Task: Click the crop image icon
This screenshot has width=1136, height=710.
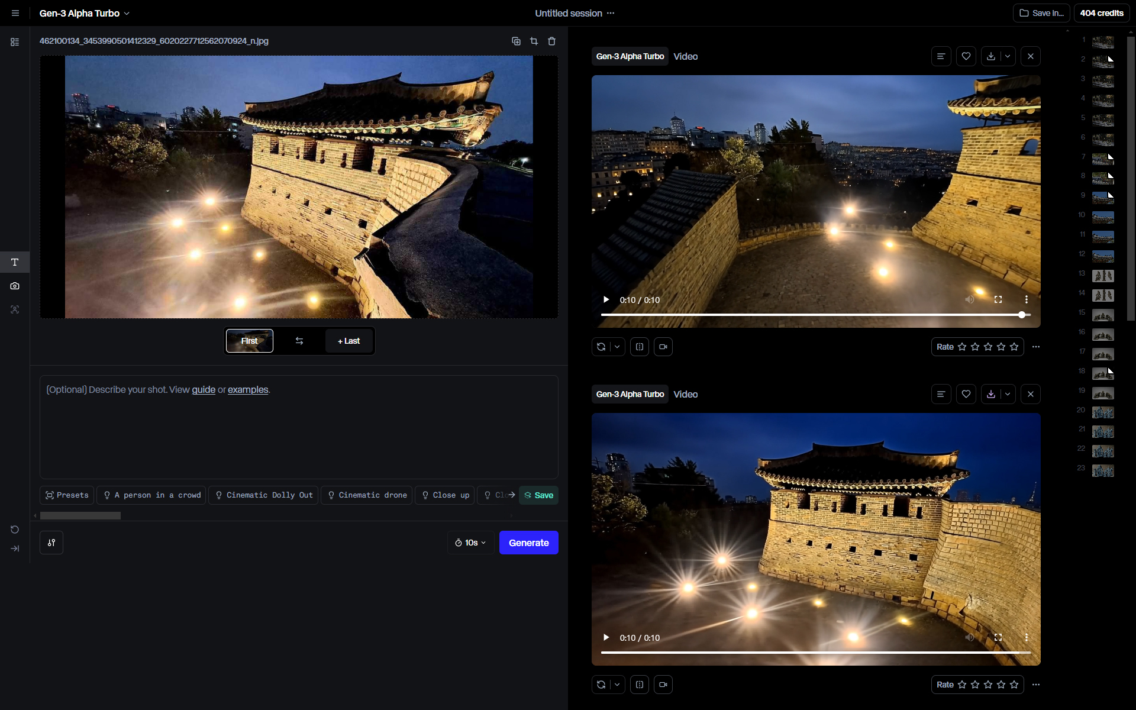Action: click(534, 41)
